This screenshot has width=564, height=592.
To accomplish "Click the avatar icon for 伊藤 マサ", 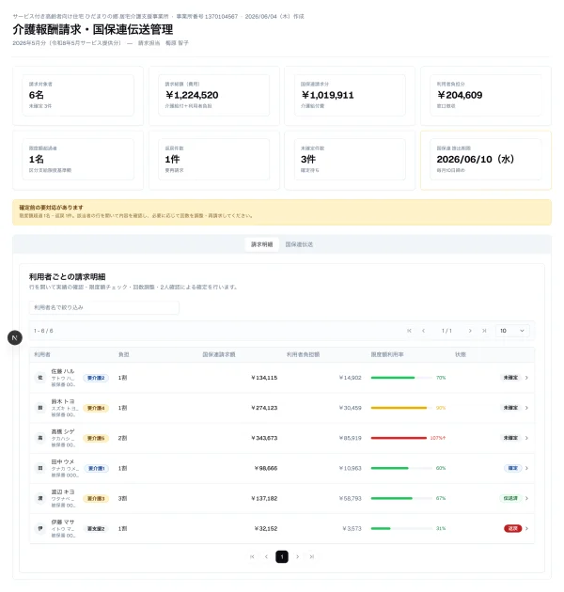I will point(40,528).
